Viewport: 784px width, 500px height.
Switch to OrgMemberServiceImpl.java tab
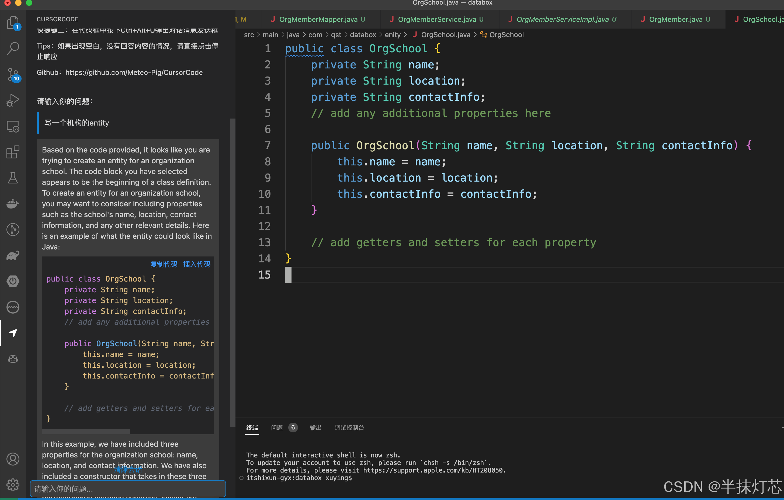562,19
